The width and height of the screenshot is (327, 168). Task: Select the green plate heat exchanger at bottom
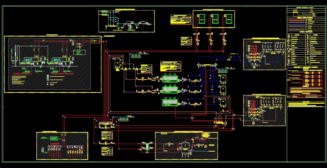click(147, 146)
